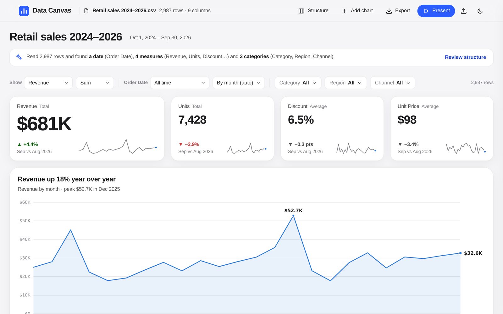Click the sparkle insight icon
503x314 pixels.
pos(19,57)
